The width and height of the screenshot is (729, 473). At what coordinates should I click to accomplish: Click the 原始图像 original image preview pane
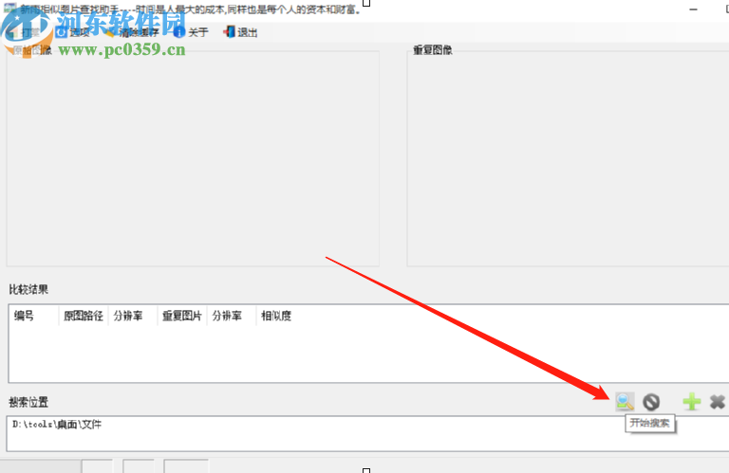click(x=193, y=158)
